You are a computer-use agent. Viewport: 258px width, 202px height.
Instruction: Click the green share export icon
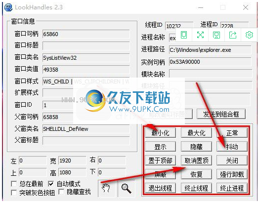[233, 35]
